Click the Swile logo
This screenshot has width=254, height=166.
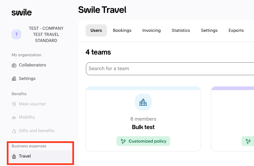pos(21,13)
